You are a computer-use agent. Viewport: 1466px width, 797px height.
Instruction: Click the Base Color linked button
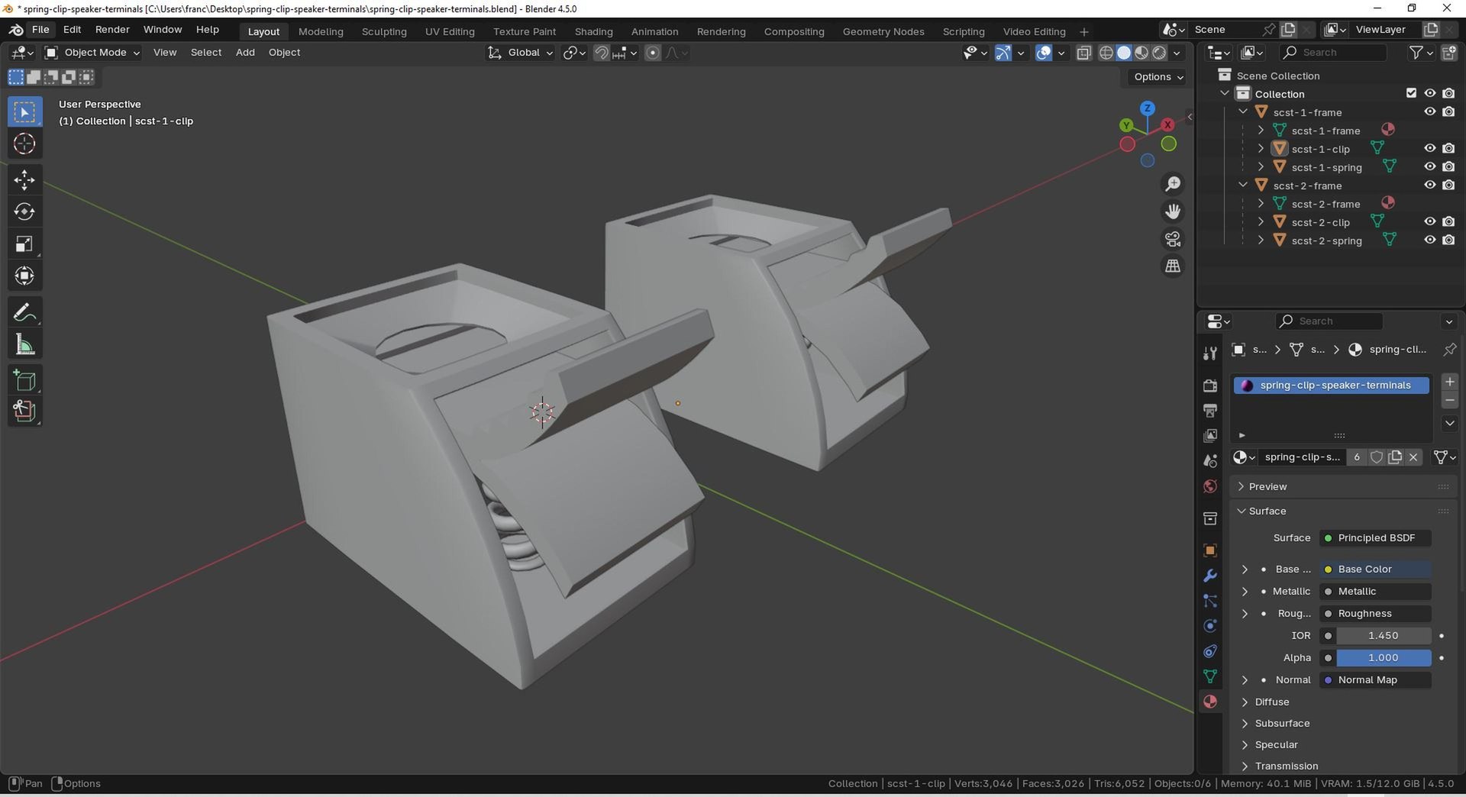tap(1375, 570)
